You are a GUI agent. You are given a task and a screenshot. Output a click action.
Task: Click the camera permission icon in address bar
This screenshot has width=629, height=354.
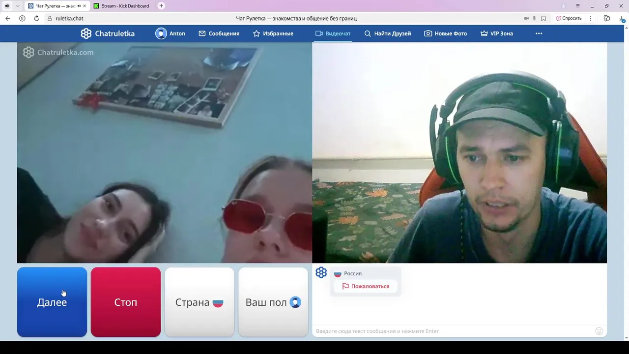[x=526, y=18]
